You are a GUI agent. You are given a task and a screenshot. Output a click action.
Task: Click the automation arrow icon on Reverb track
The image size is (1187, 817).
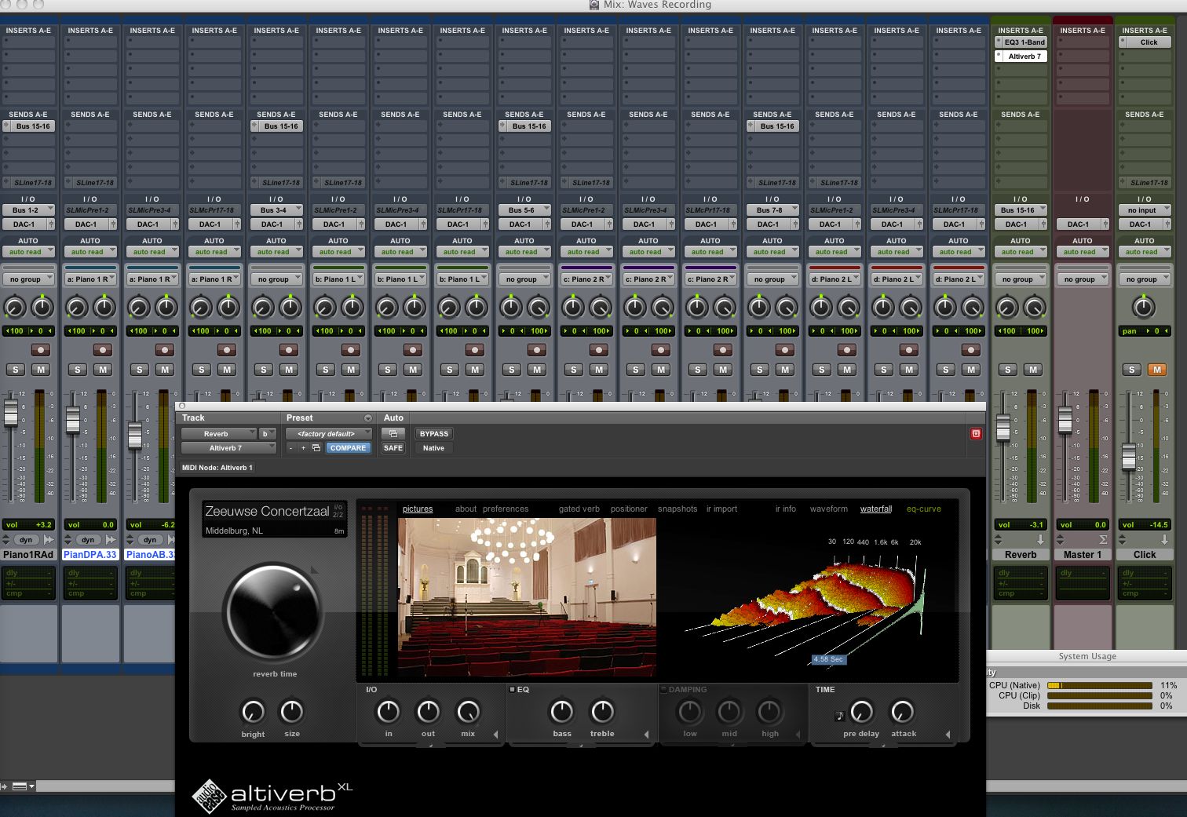pos(1040,540)
